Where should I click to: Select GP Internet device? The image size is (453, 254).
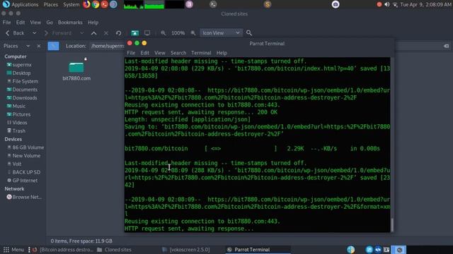tap(23, 181)
